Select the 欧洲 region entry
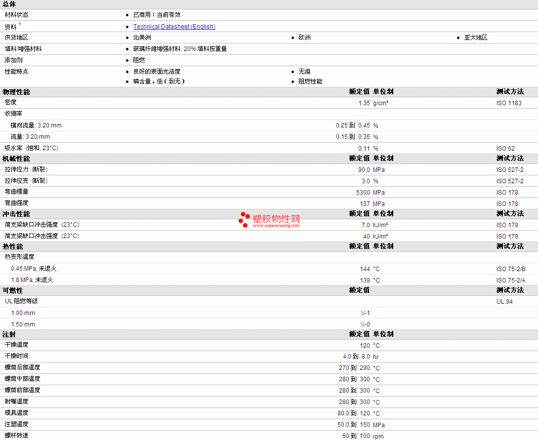The height and width of the screenshot is (440, 538). [305, 38]
